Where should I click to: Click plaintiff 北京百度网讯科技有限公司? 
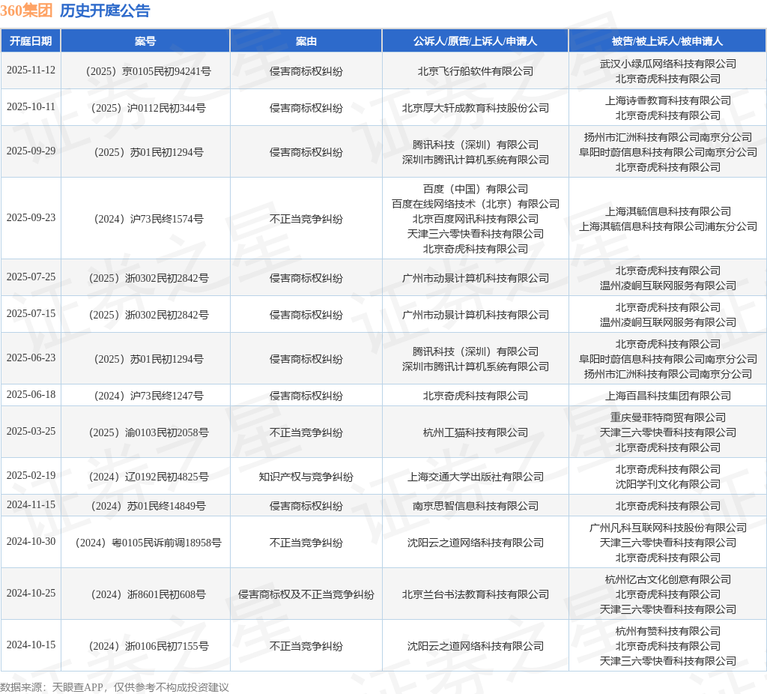pos(476,219)
